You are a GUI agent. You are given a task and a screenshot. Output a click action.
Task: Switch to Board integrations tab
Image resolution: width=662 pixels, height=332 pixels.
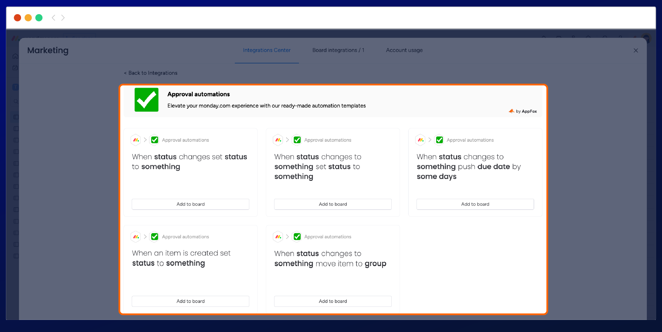[338, 50]
